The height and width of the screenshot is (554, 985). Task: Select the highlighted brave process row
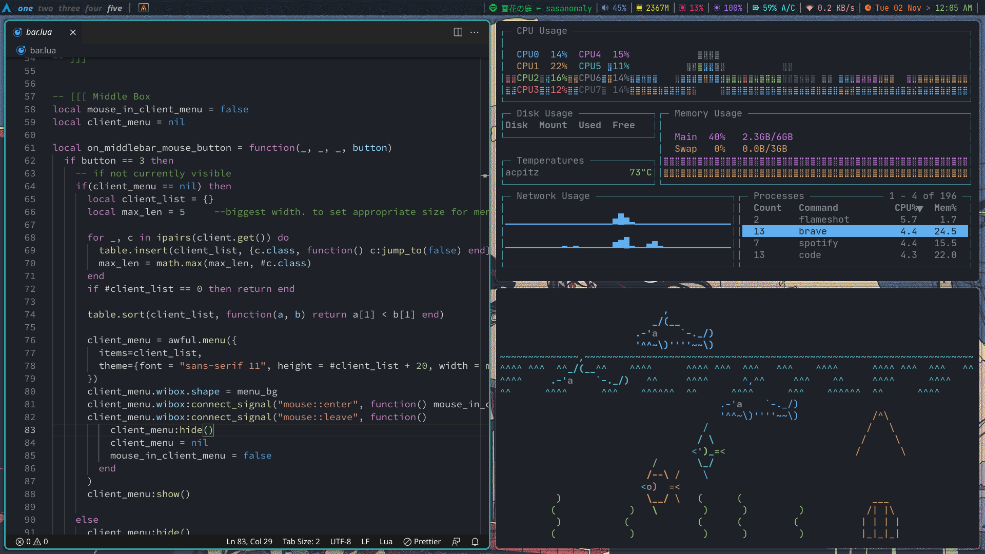(x=855, y=231)
